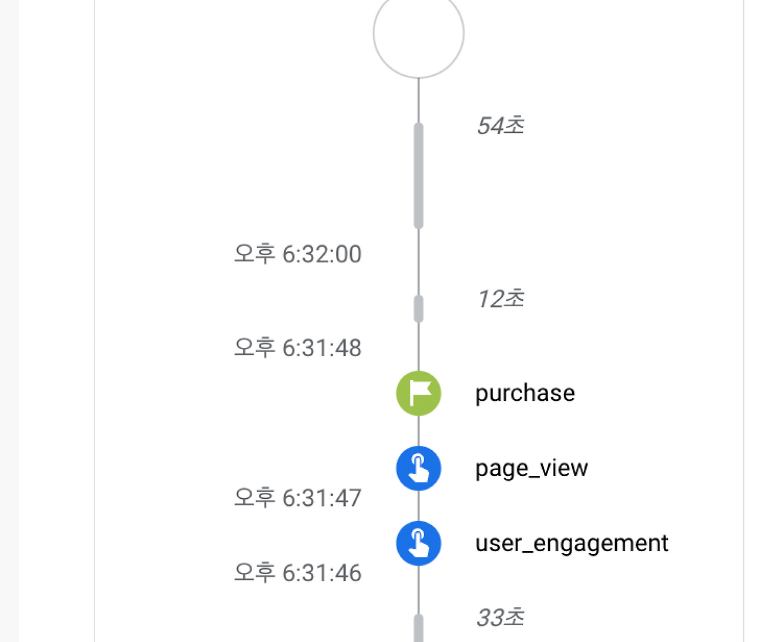This screenshot has width=771, height=642.
Task: Click timeline line between page_view and user_engagement icons
Action: (419, 505)
